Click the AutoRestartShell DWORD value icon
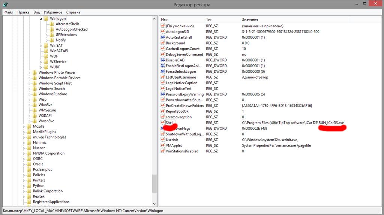 pyautogui.click(x=163, y=37)
